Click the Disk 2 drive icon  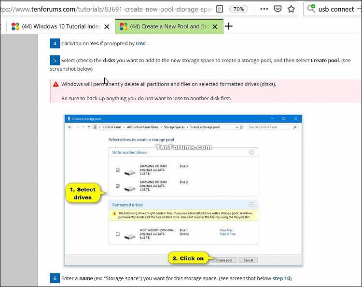point(130,189)
